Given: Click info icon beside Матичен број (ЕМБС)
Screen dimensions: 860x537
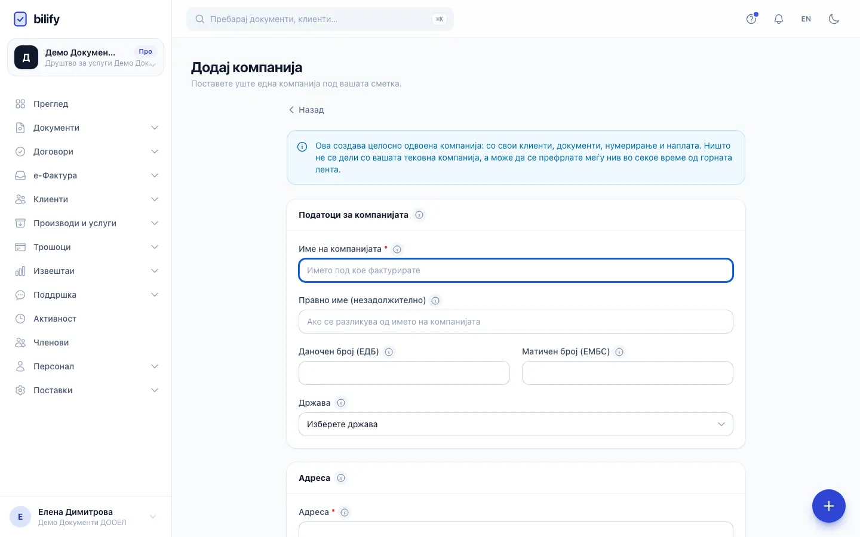Looking at the screenshot, I should pyautogui.click(x=619, y=352).
